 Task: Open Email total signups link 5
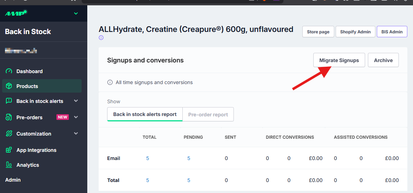pos(148,158)
